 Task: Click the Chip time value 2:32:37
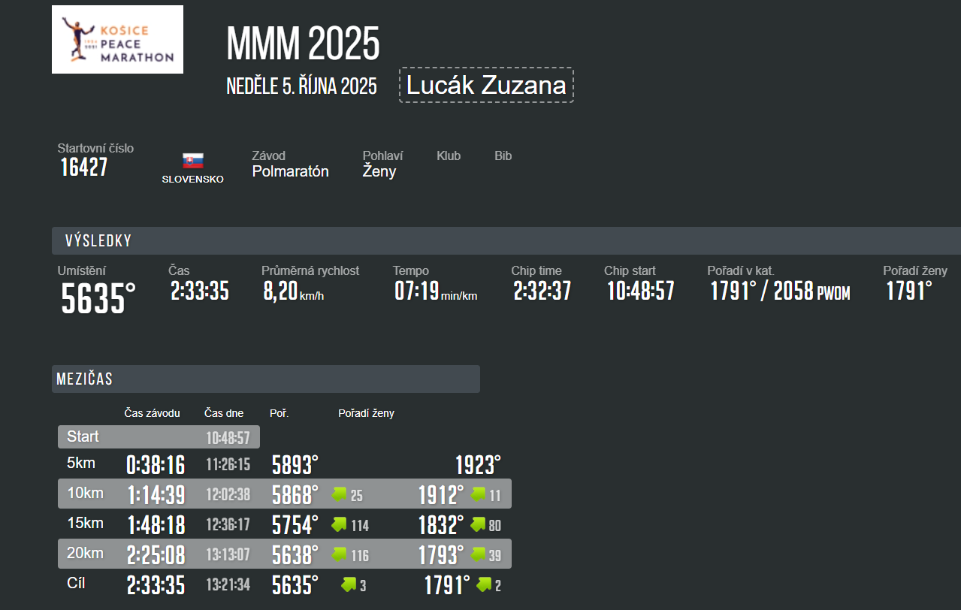coord(542,291)
